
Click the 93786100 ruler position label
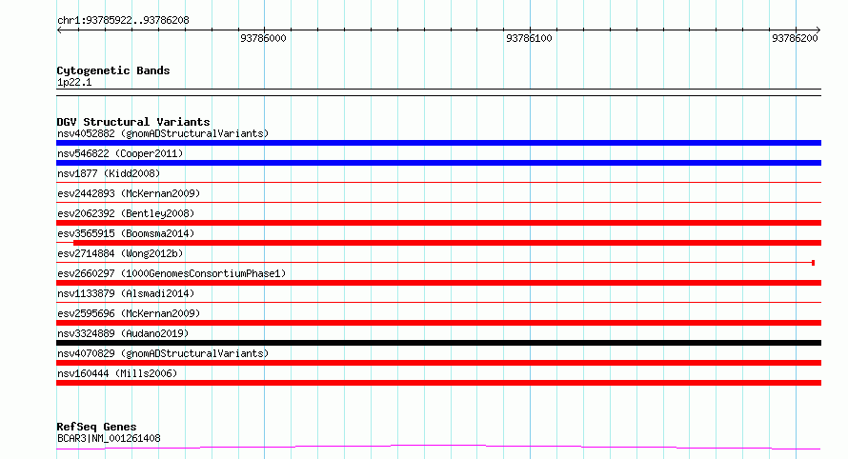coord(529,38)
